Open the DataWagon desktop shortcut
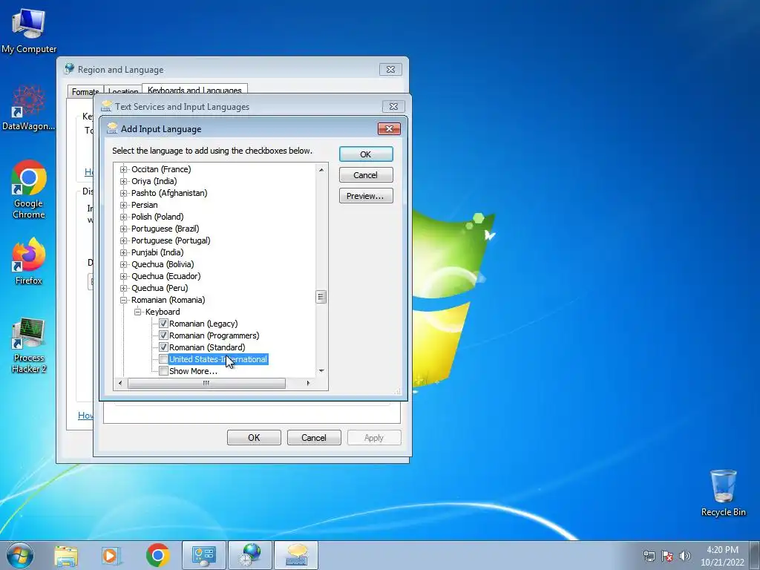The width and height of the screenshot is (760, 570). coord(29,108)
